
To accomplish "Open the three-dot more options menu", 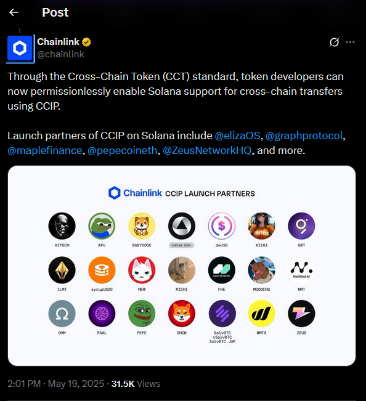I will 350,43.
